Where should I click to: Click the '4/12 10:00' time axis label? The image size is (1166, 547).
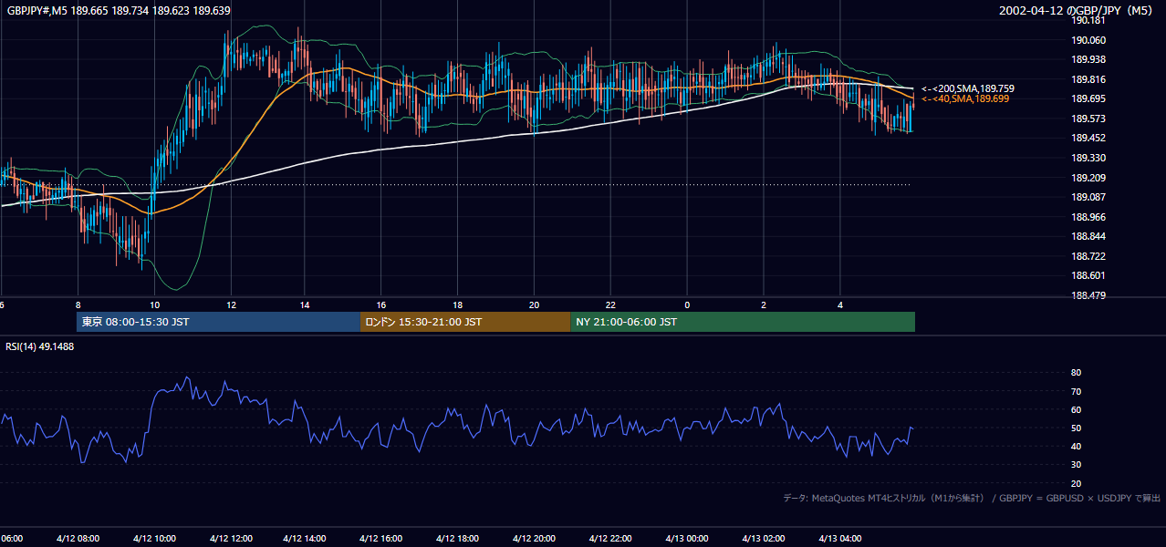coord(154,539)
